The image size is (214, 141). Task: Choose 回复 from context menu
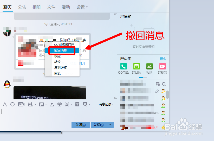[62, 73]
